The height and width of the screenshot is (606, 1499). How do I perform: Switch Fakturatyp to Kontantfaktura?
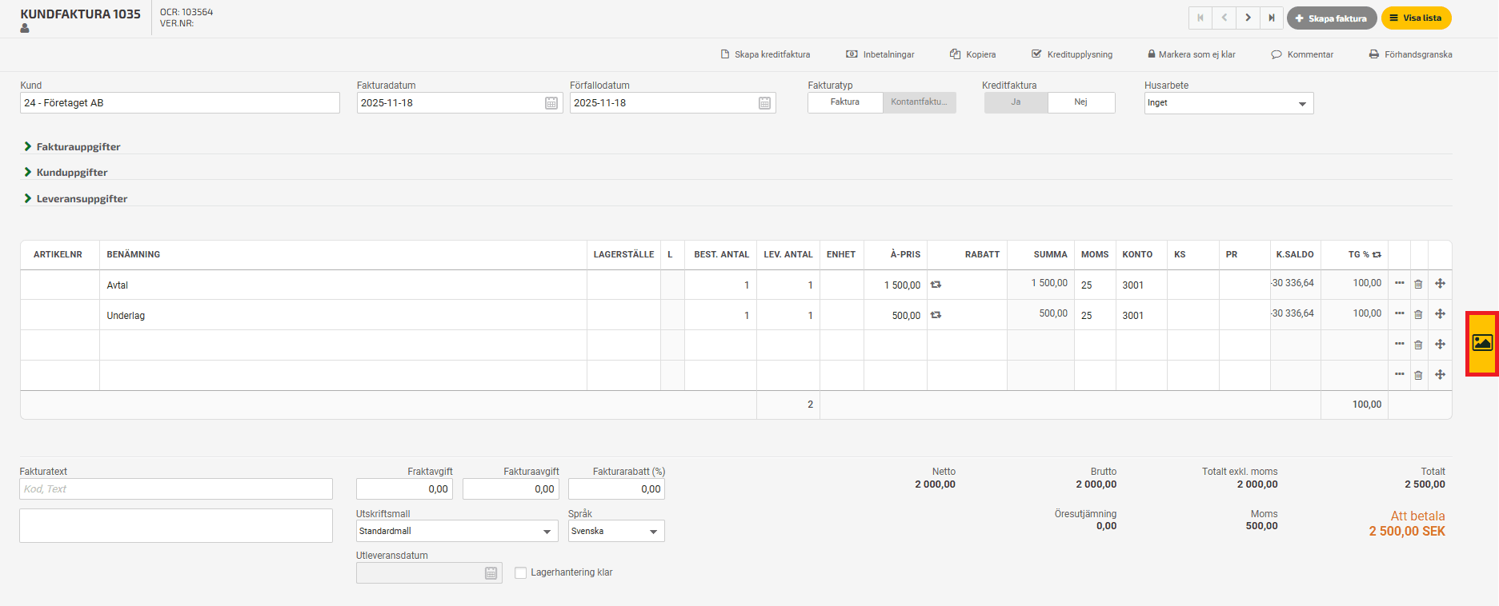[919, 102]
